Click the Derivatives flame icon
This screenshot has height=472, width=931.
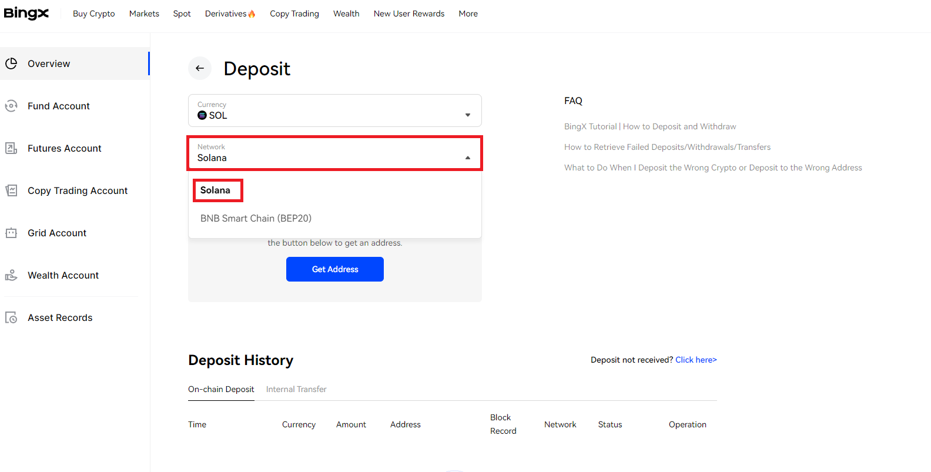click(252, 14)
